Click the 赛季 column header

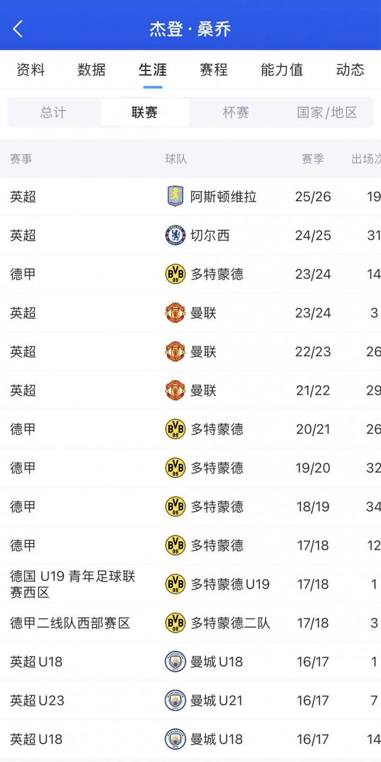313,159
